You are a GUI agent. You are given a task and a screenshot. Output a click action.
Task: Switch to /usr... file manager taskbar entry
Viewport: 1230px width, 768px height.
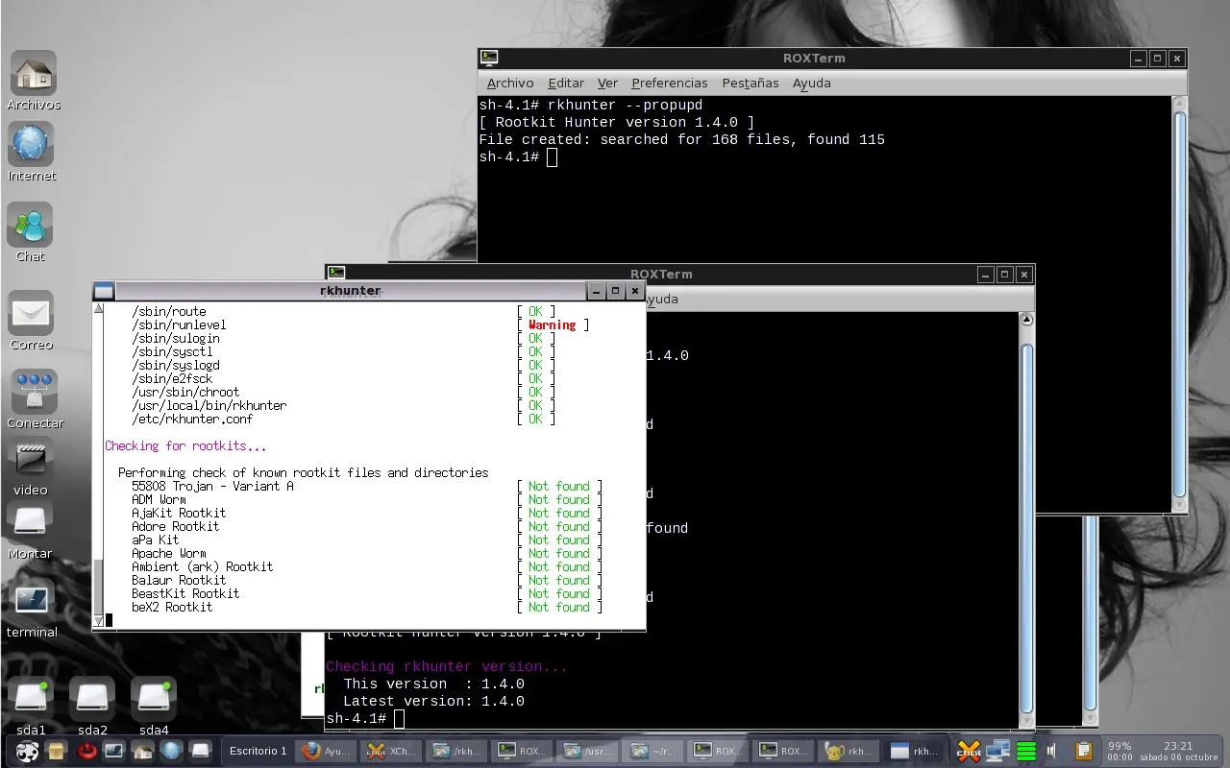click(x=586, y=751)
